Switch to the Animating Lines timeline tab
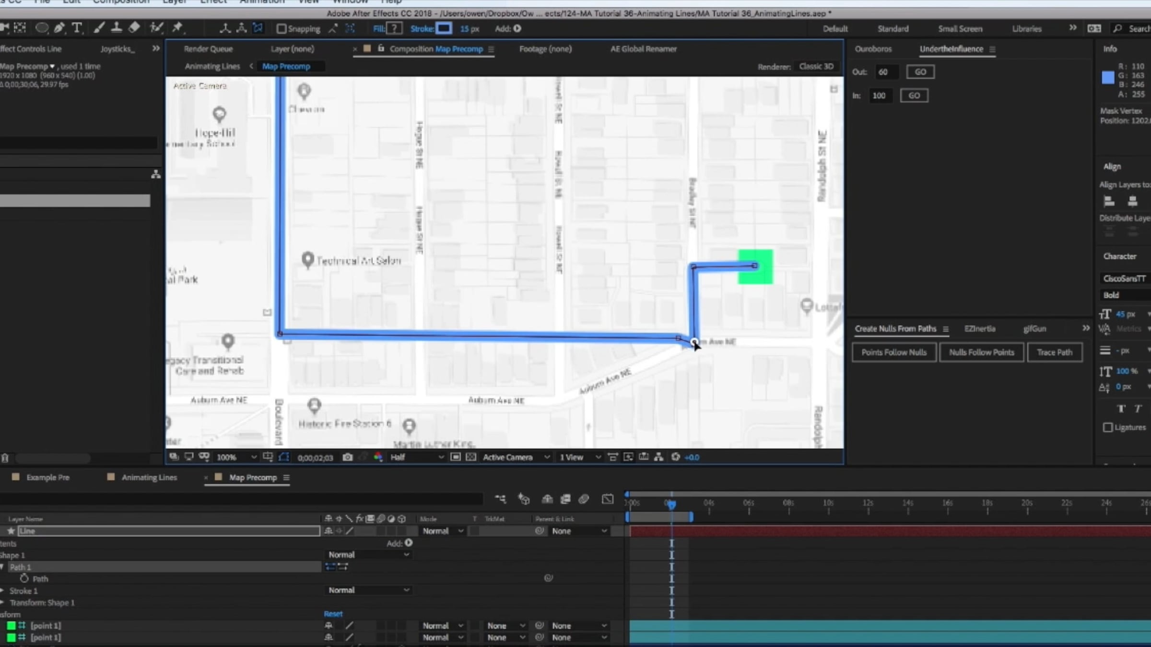 [149, 477]
